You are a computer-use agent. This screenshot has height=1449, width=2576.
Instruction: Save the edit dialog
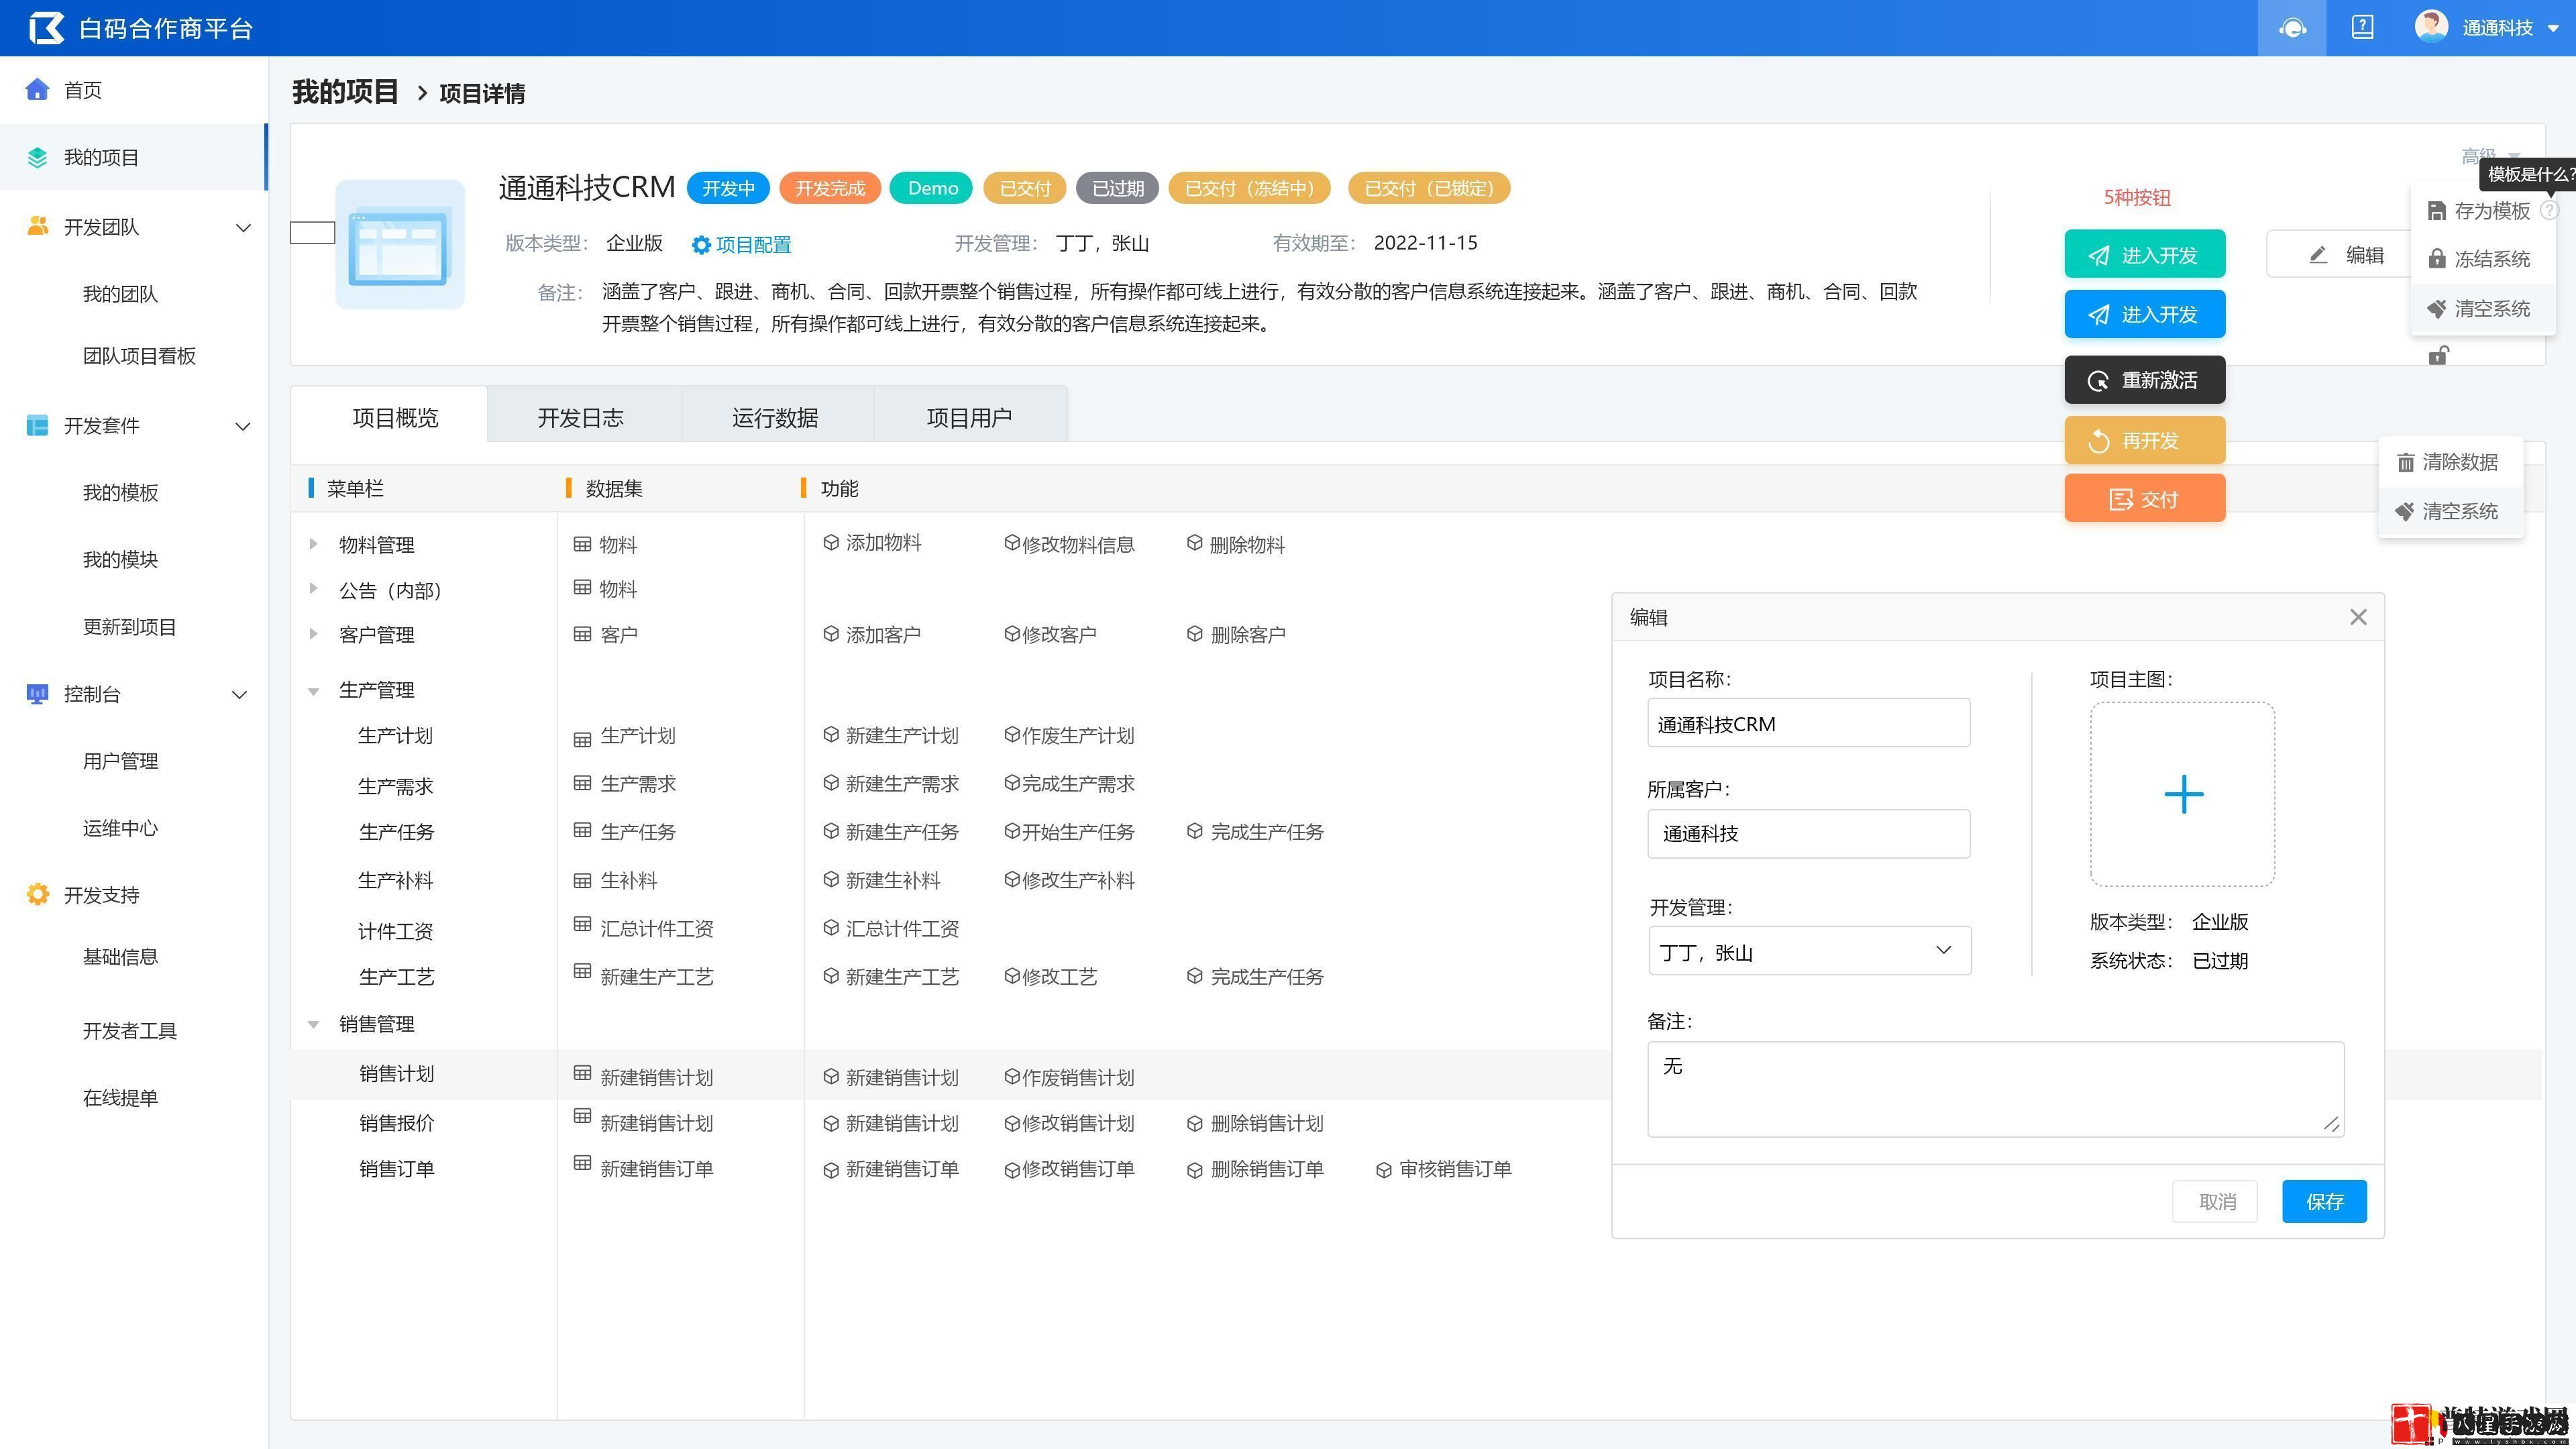coord(2324,1201)
